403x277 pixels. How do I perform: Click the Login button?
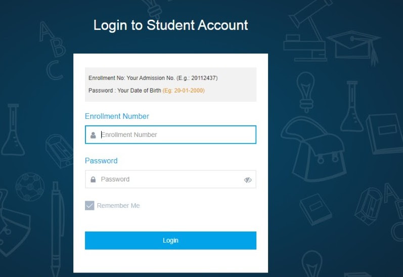pos(170,240)
